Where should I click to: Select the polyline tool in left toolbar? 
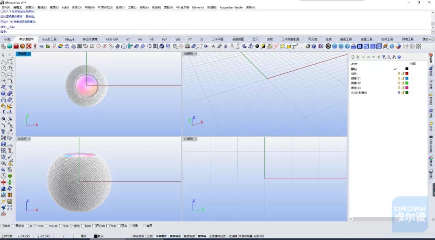(3, 61)
